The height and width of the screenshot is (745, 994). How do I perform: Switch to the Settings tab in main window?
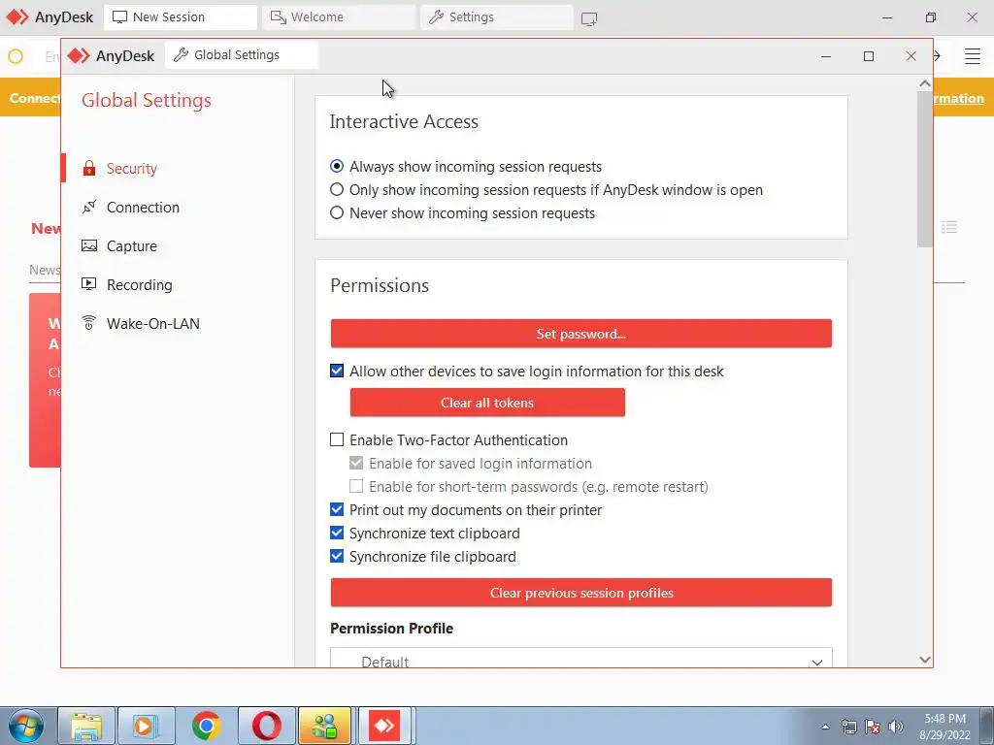496,17
